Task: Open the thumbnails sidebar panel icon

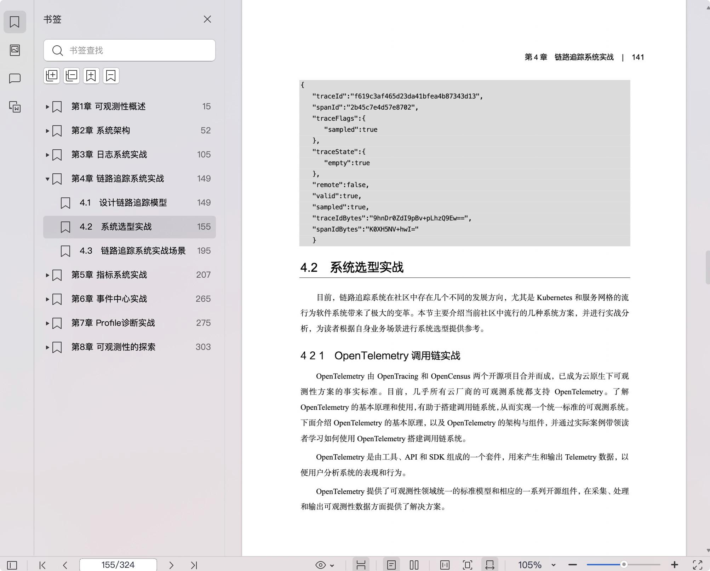Action: click(15, 50)
